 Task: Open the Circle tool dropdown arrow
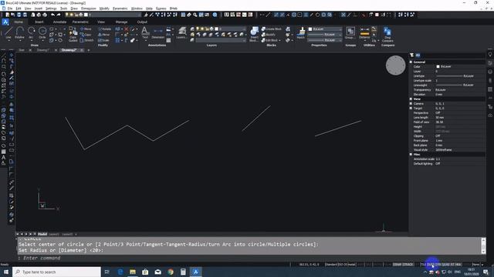42,41
